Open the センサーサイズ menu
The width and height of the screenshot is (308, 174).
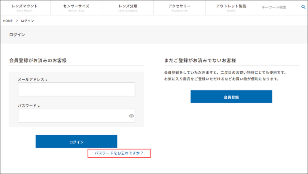[x=76, y=8]
